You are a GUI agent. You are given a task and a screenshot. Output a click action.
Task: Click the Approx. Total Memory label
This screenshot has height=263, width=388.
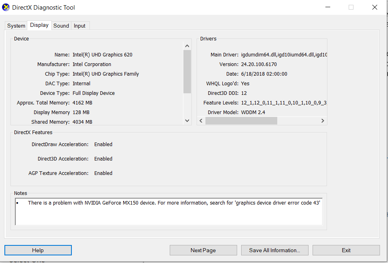tap(43, 103)
